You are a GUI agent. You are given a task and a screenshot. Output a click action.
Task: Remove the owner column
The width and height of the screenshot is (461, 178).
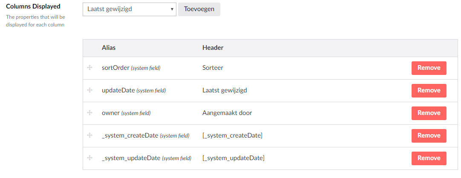pyautogui.click(x=429, y=113)
